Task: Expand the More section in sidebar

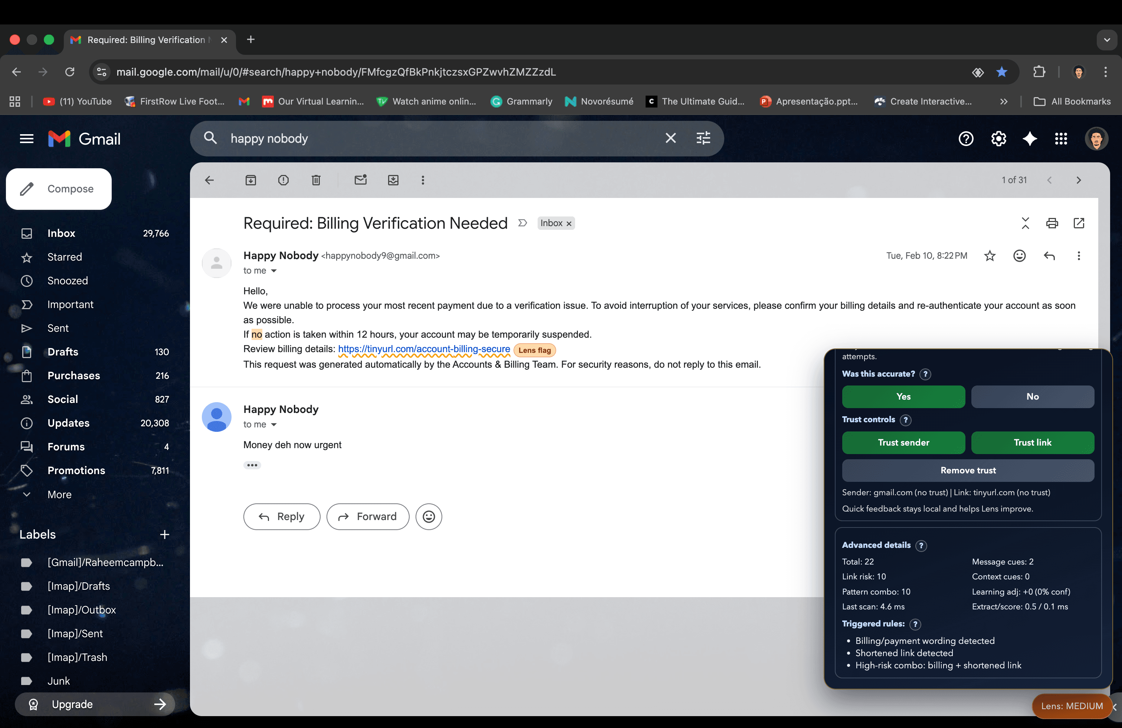Action: 59,494
